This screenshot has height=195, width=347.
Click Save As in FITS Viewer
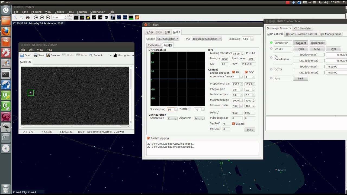click(x=53, y=55)
